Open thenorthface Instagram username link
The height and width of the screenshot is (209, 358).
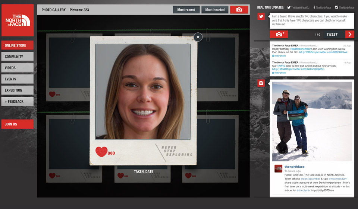(x=295, y=167)
